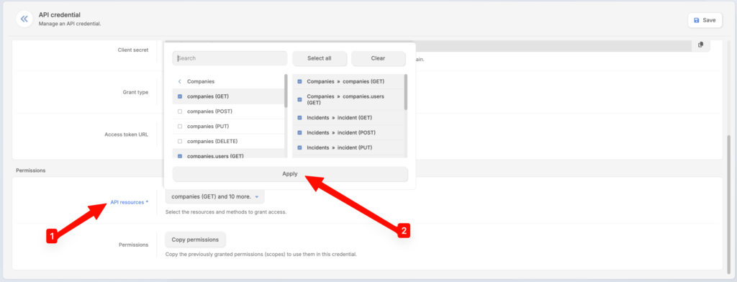737x282 pixels.
Task: Uncheck Companies » companies (GET) selected item
Action: tap(299, 81)
